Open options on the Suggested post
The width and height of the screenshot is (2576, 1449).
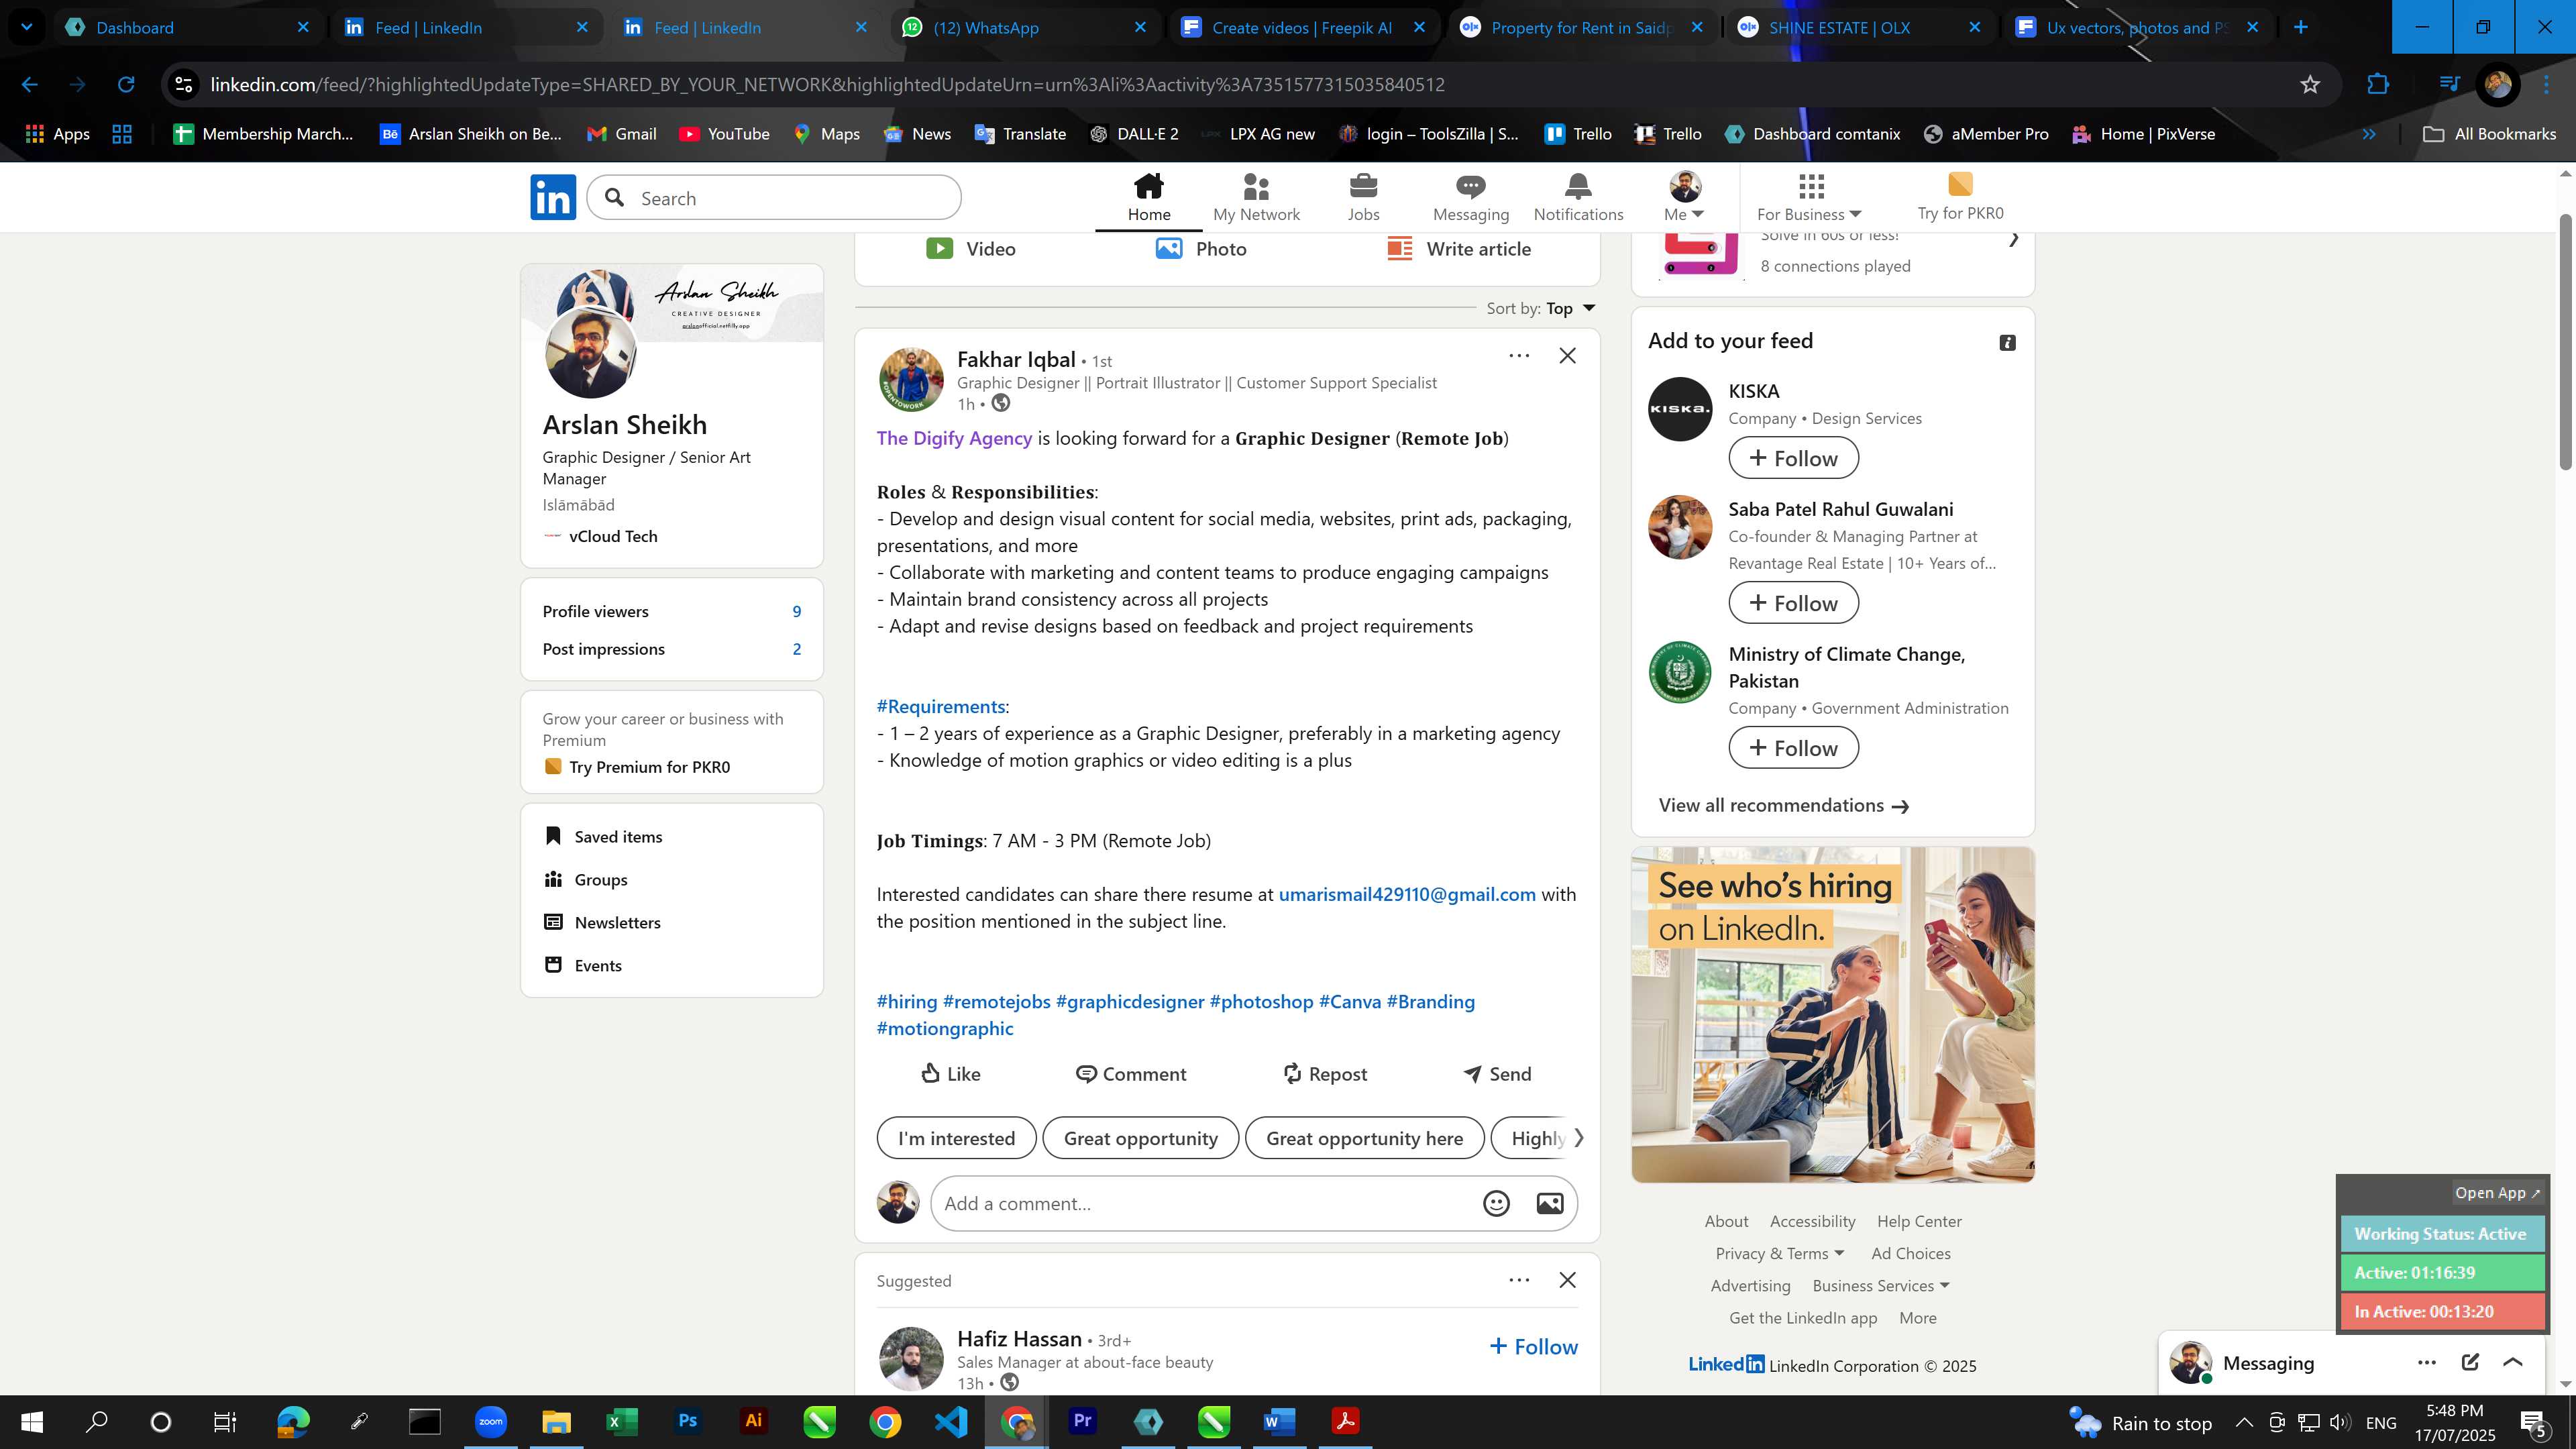pyautogui.click(x=1518, y=1280)
